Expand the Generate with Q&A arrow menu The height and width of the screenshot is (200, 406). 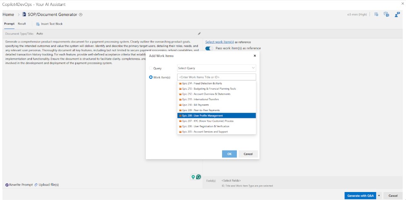point(379,196)
